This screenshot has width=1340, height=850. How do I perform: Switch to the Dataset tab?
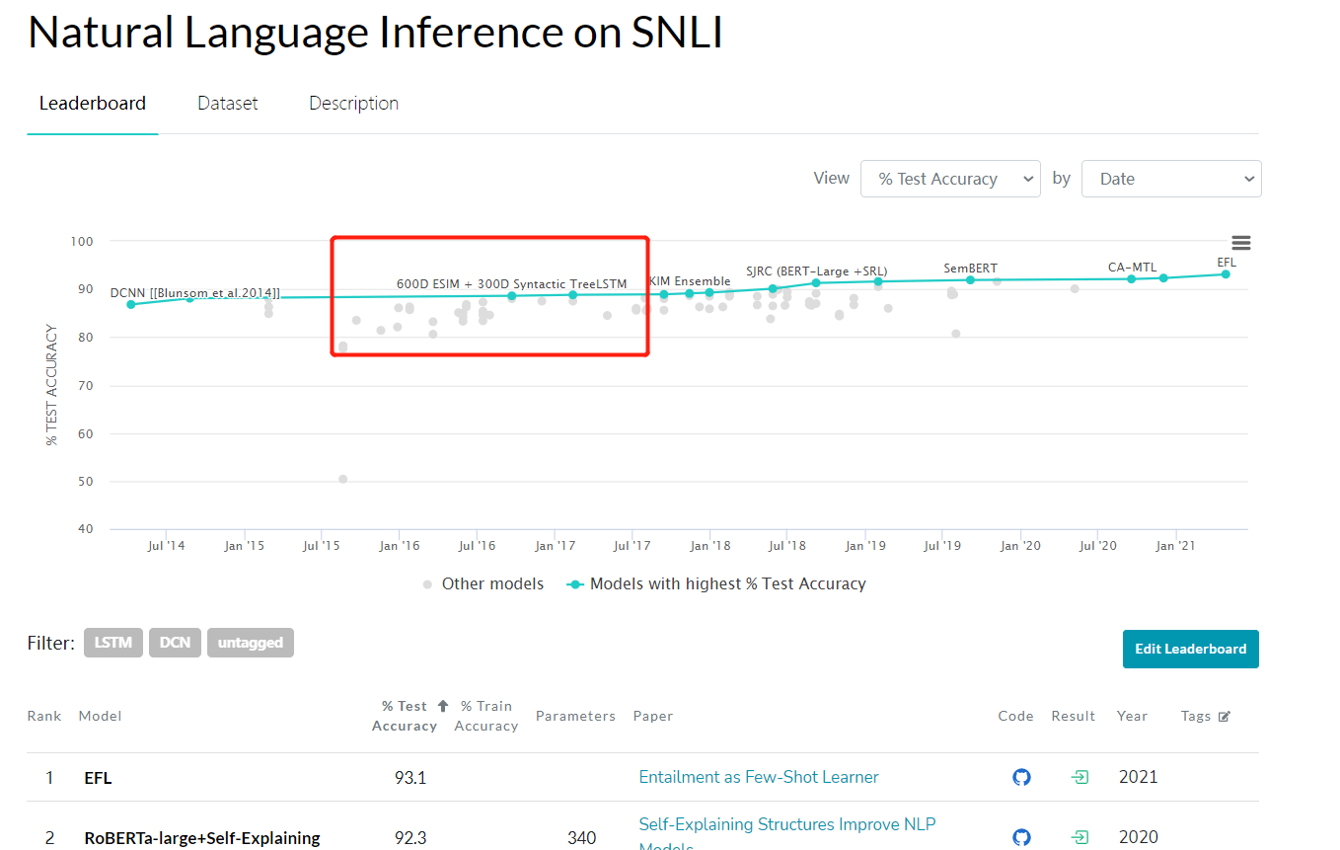coord(227,104)
